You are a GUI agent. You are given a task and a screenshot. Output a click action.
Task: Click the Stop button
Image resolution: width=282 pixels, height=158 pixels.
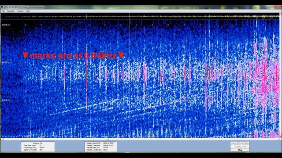(240, 150)
